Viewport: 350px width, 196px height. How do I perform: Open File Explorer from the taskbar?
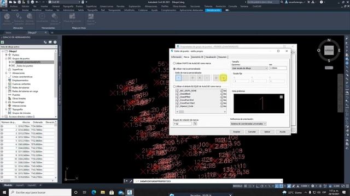103,192
